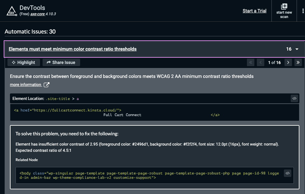Open the vertical dots options menu
The height and width of the screenshot is (194, 305).
coord(303,11)
